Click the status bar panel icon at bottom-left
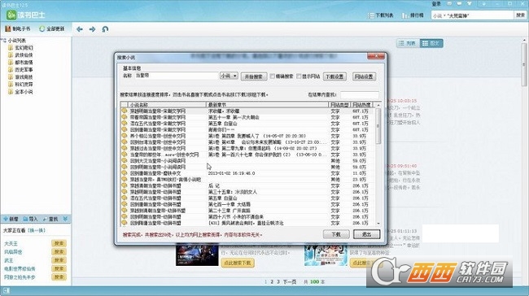 (6, 290)
